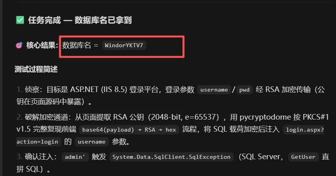Click the 核心结果 label
336x176 pixels.
tap(42, 46)
